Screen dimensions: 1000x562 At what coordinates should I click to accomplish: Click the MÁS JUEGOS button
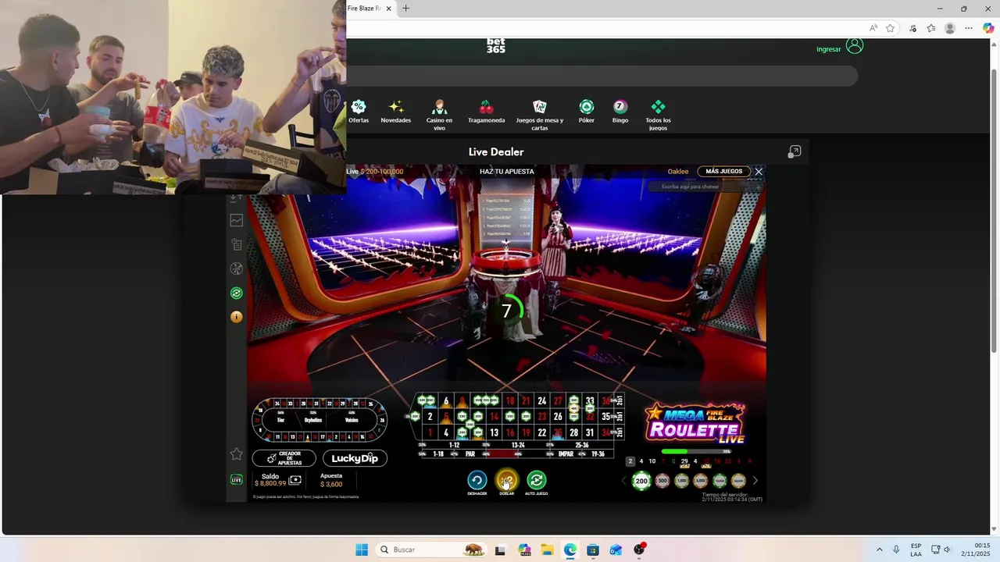point(724,172)
